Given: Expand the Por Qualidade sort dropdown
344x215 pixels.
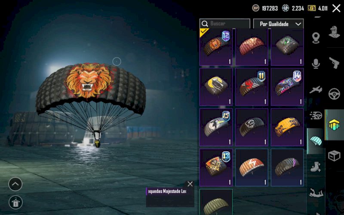Looking at the screenshot, I should 278,24.
